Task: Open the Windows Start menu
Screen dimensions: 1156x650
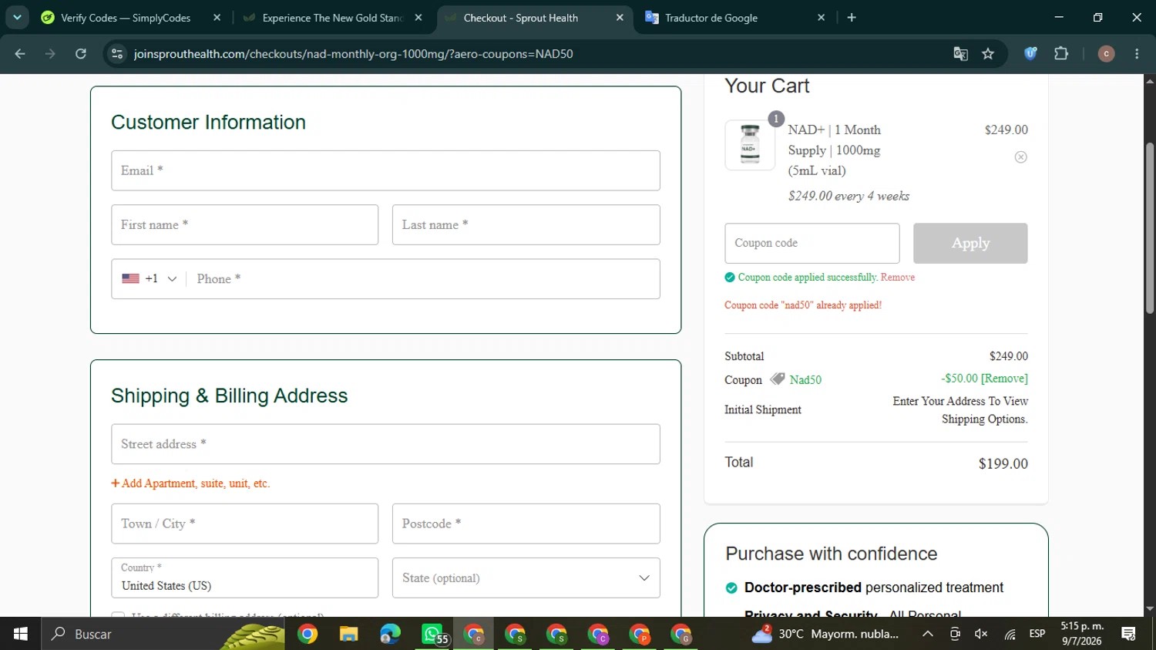Action: [x=21, y=634]
